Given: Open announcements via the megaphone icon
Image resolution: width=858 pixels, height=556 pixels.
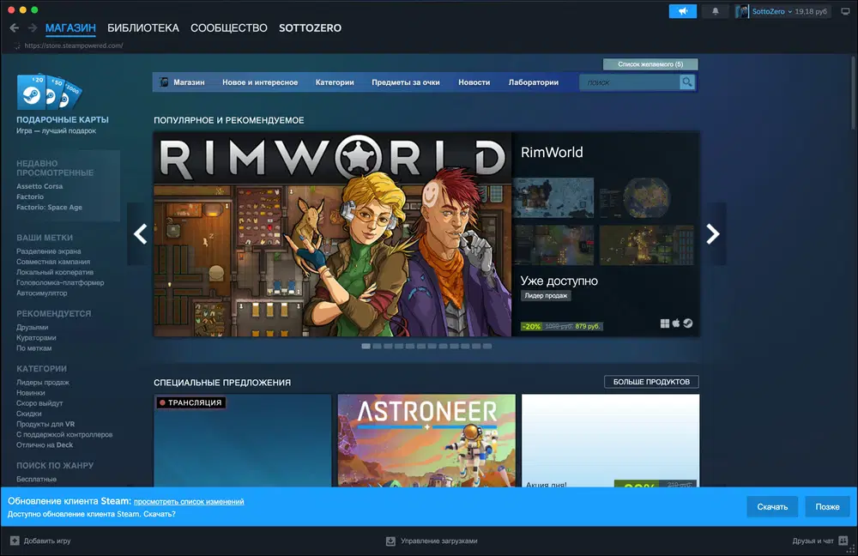Looking at the screenshot, I should (682, 11).
